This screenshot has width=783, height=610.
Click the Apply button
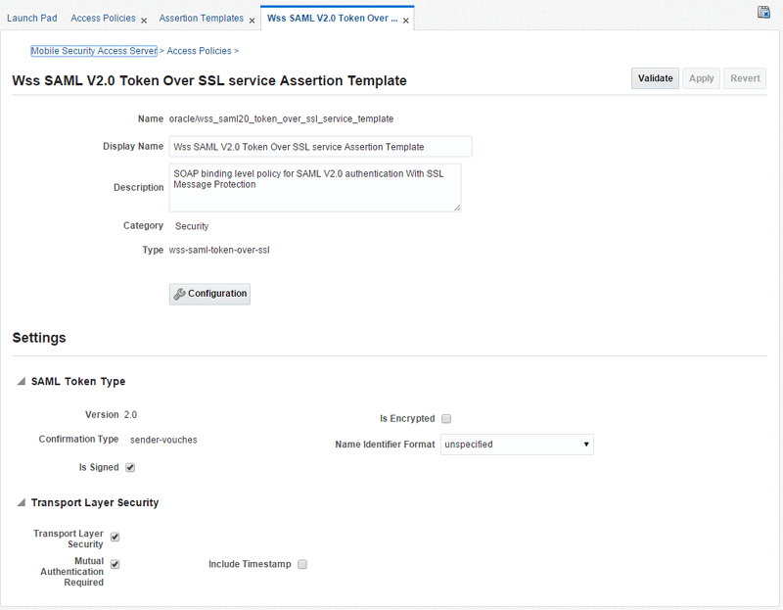coord(702,78)
